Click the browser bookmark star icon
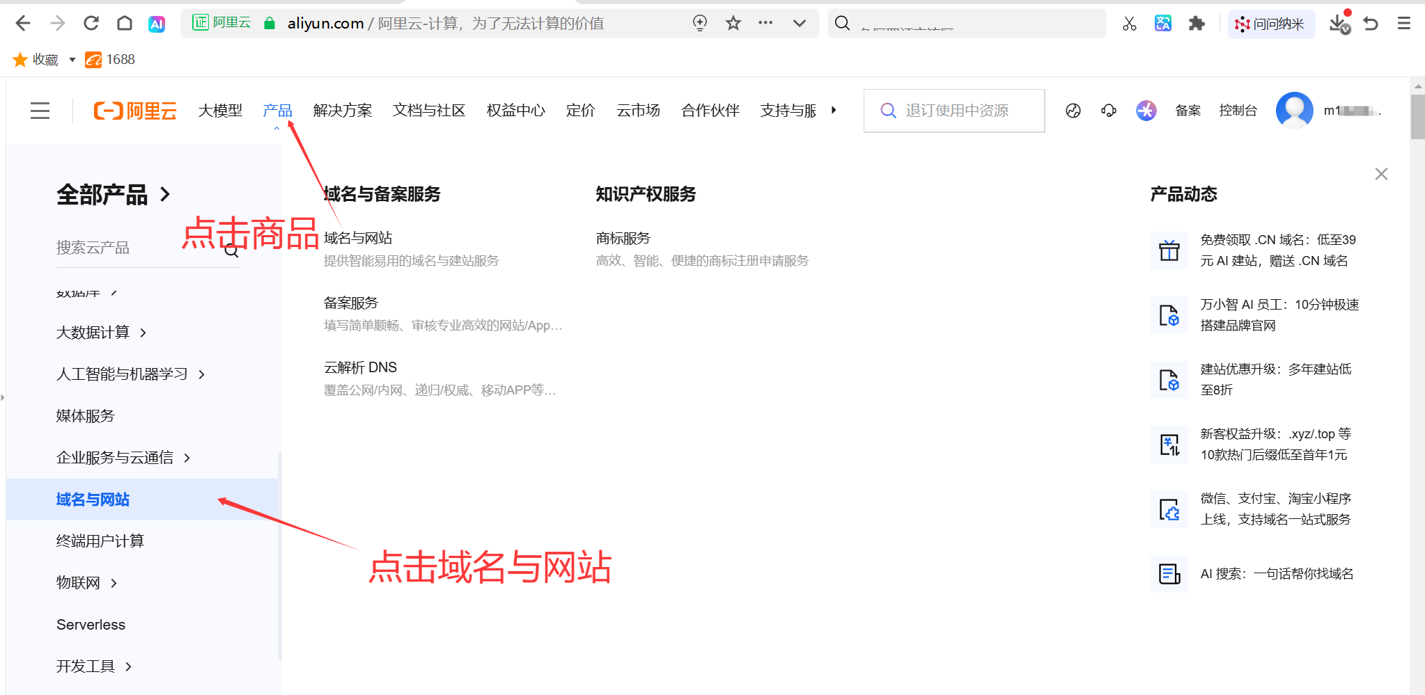The height and width of the screenshot is (695, 1425). pyautogui.click(x=733, y=24)
